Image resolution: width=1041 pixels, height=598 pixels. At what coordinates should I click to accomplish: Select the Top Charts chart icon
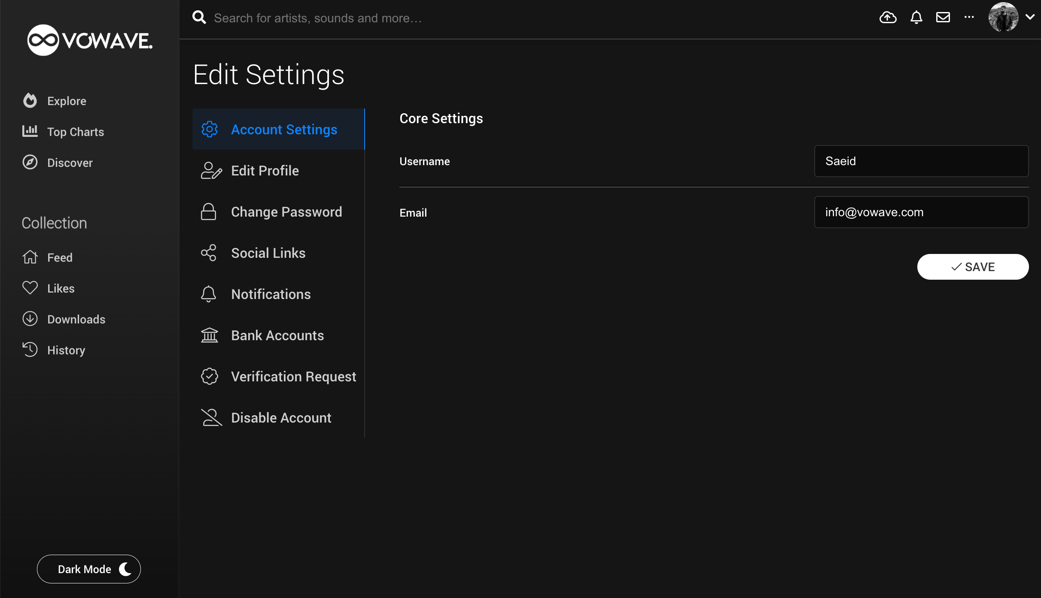tap(30, 131)
